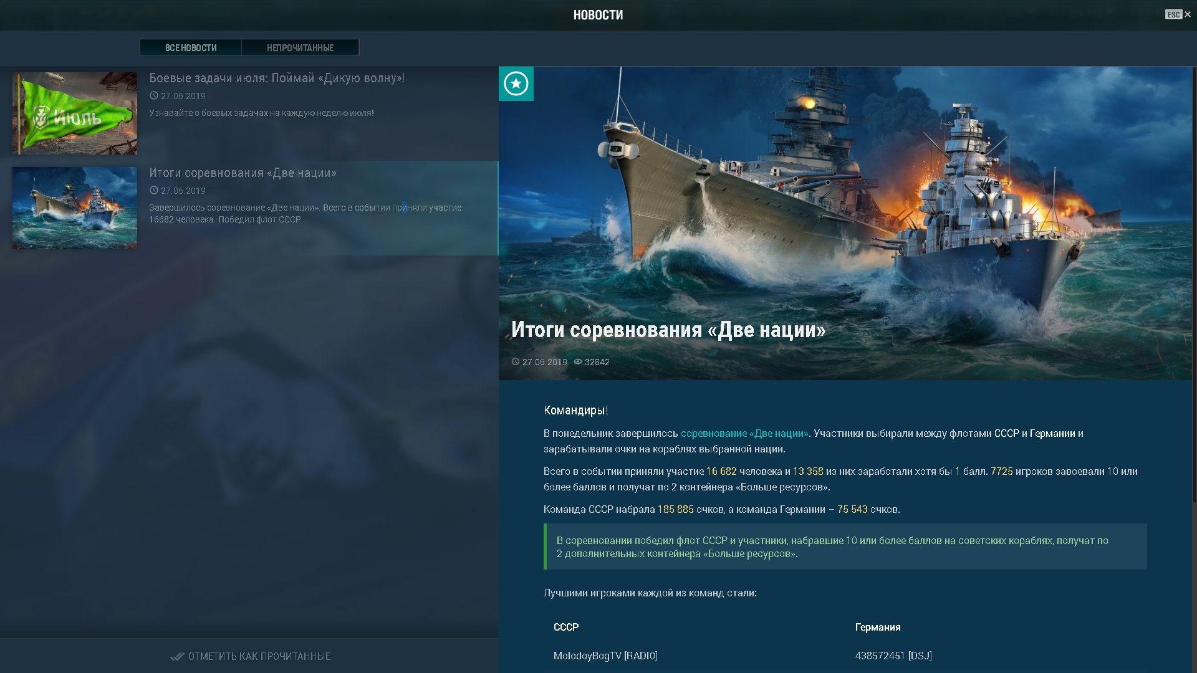The image size is (1197, 673).
Task: Switch to the ВСЕ НОВОСТИ tab
Action: [191, 48]
